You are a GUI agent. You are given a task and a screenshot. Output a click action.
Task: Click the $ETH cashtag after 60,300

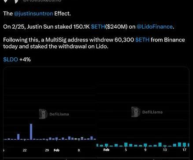[x=142, y=40]
